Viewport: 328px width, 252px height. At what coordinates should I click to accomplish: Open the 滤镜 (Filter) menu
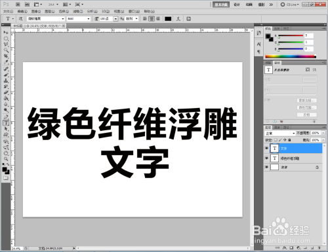[78, 11]
